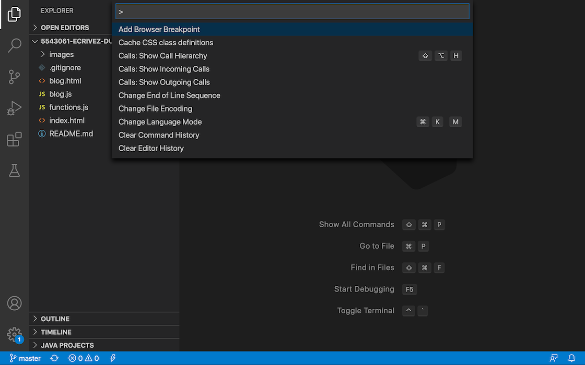Click the master branch indicator
585x365 pixels.
(x=25, y=358)
